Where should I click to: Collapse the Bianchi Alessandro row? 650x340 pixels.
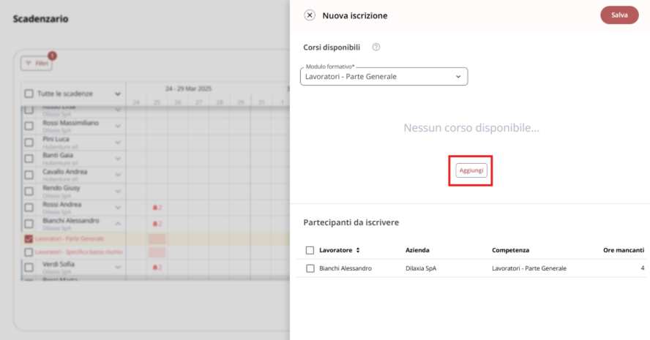coord(118,224)
